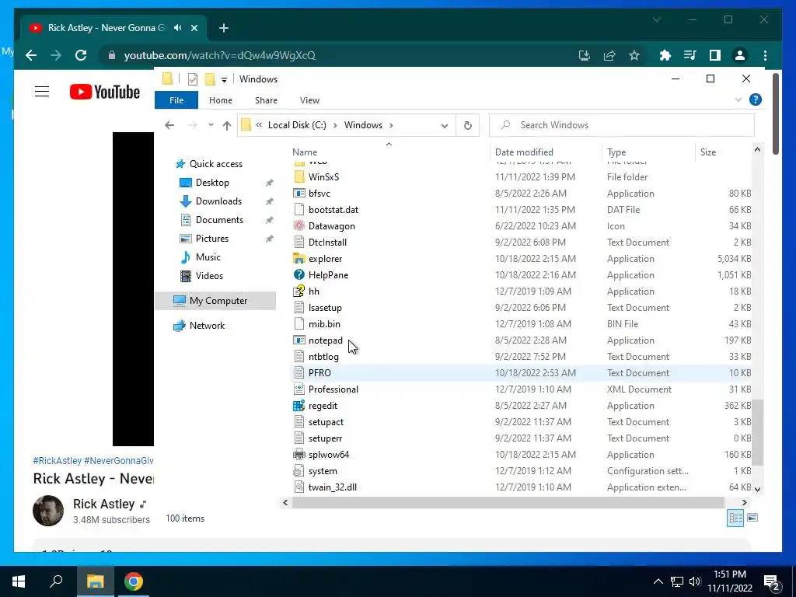Open Chrome profile avatar
Viewport: 796px width, 597px height.
[x=740, y=55]
